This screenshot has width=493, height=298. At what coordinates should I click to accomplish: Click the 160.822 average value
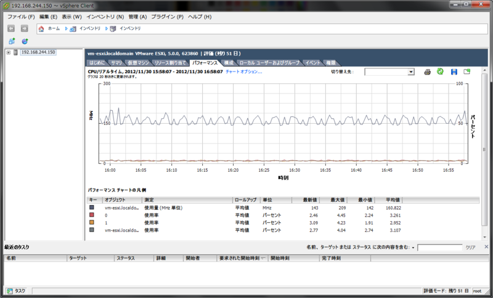tap(393, 208)
